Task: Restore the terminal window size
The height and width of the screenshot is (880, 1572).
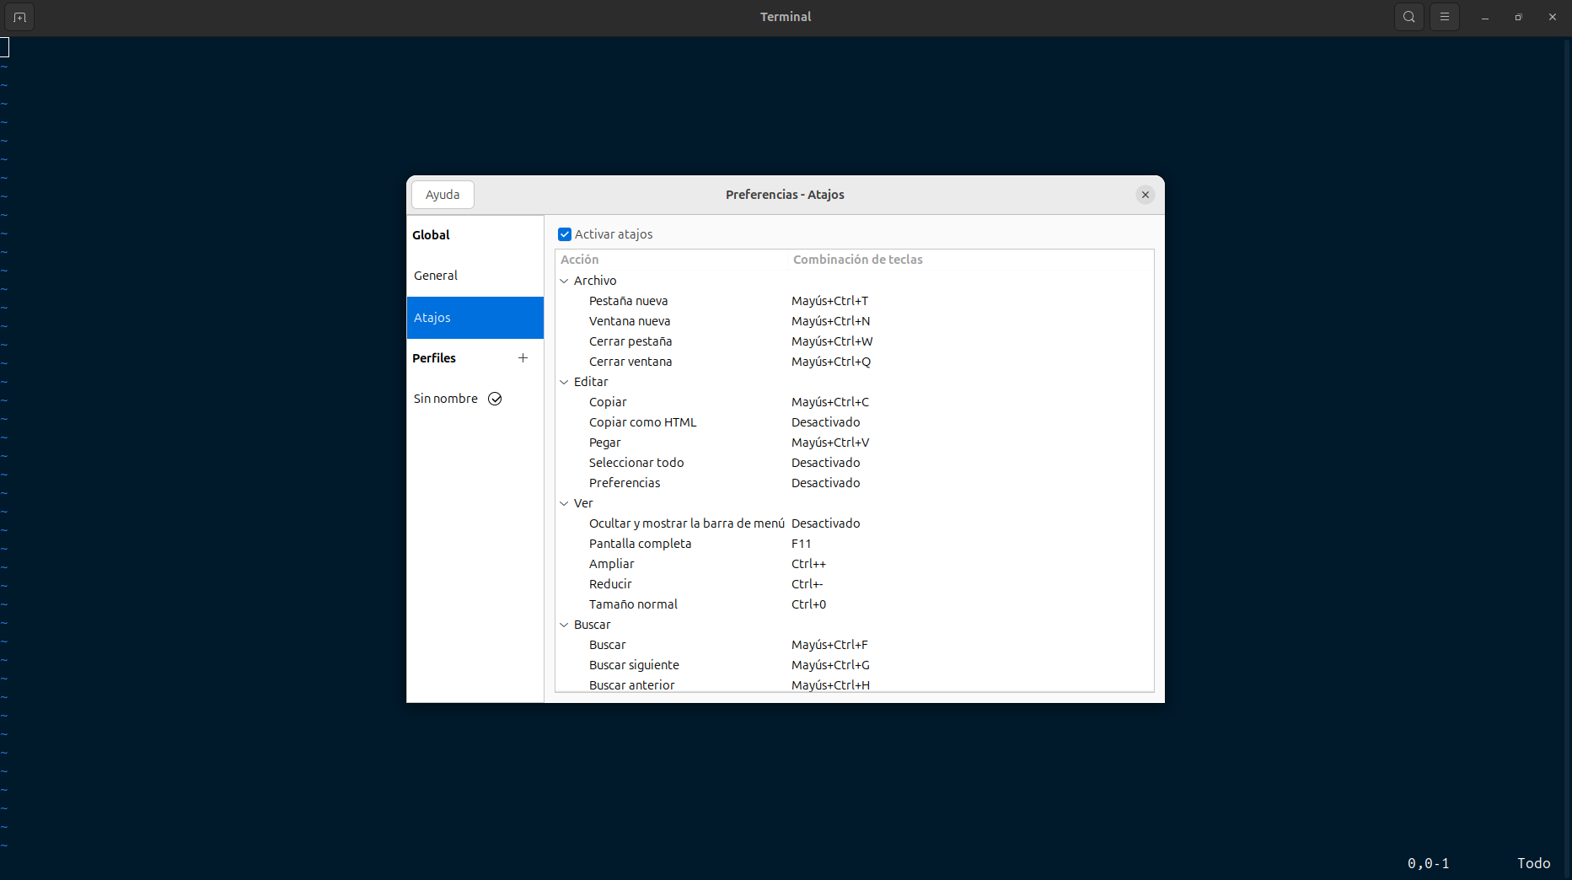Action: [1518, 17]
